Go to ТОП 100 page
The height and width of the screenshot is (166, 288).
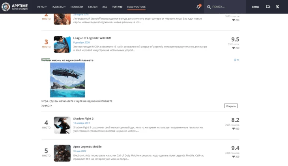(x=117, y=7)
